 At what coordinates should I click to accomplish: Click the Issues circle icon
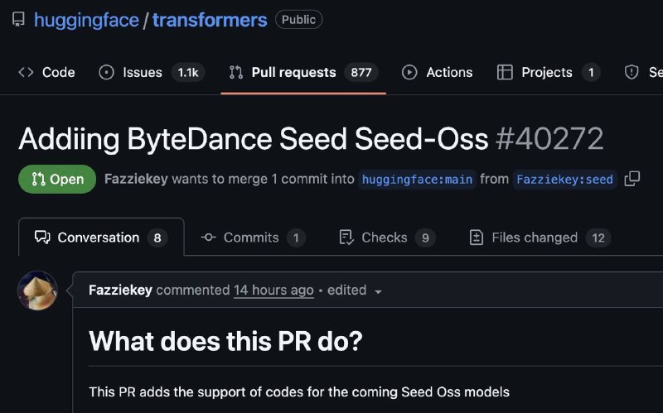coord(106,72)
